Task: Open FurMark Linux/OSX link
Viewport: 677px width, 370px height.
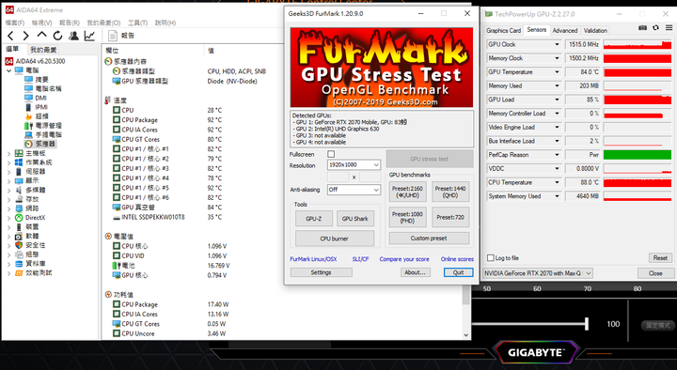Action: click(313, 259)
